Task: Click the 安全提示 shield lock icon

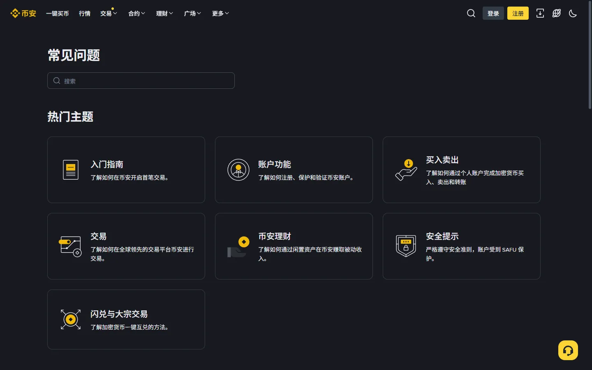Action: (x=406, y=246)
